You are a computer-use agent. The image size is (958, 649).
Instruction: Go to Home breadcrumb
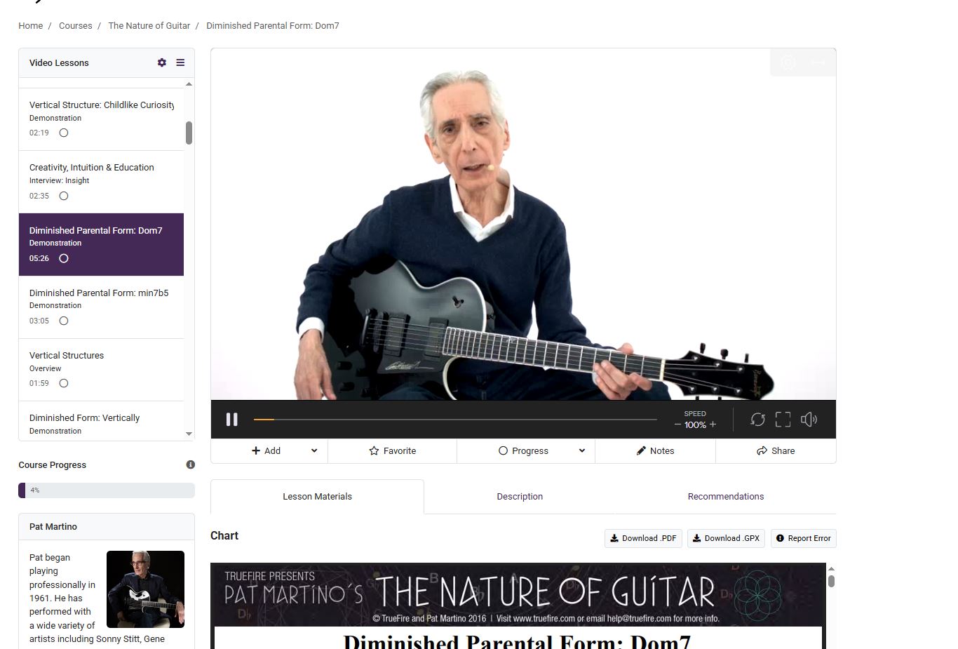pos(30,26)
